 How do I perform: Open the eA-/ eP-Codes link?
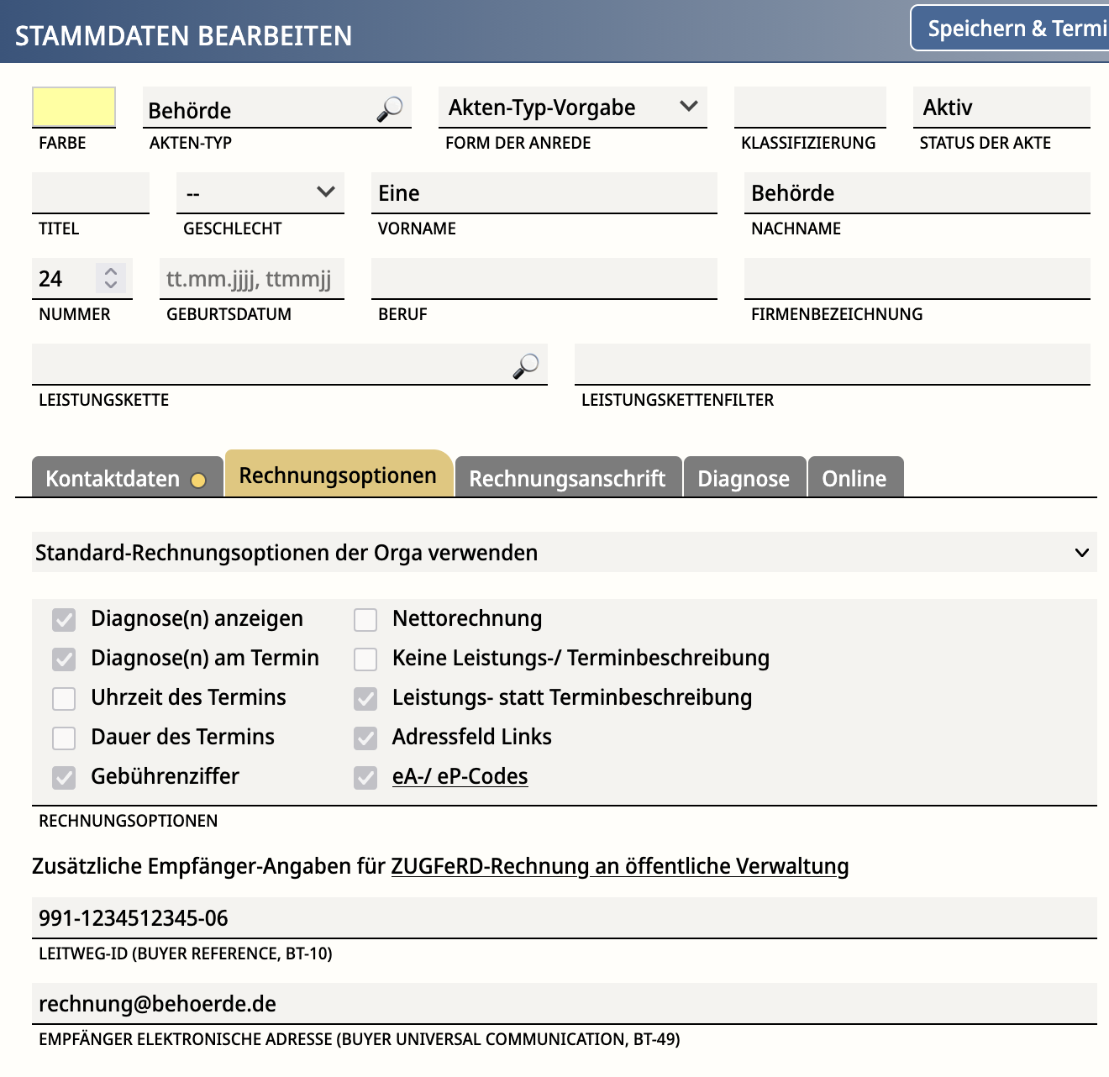(460, 776)
